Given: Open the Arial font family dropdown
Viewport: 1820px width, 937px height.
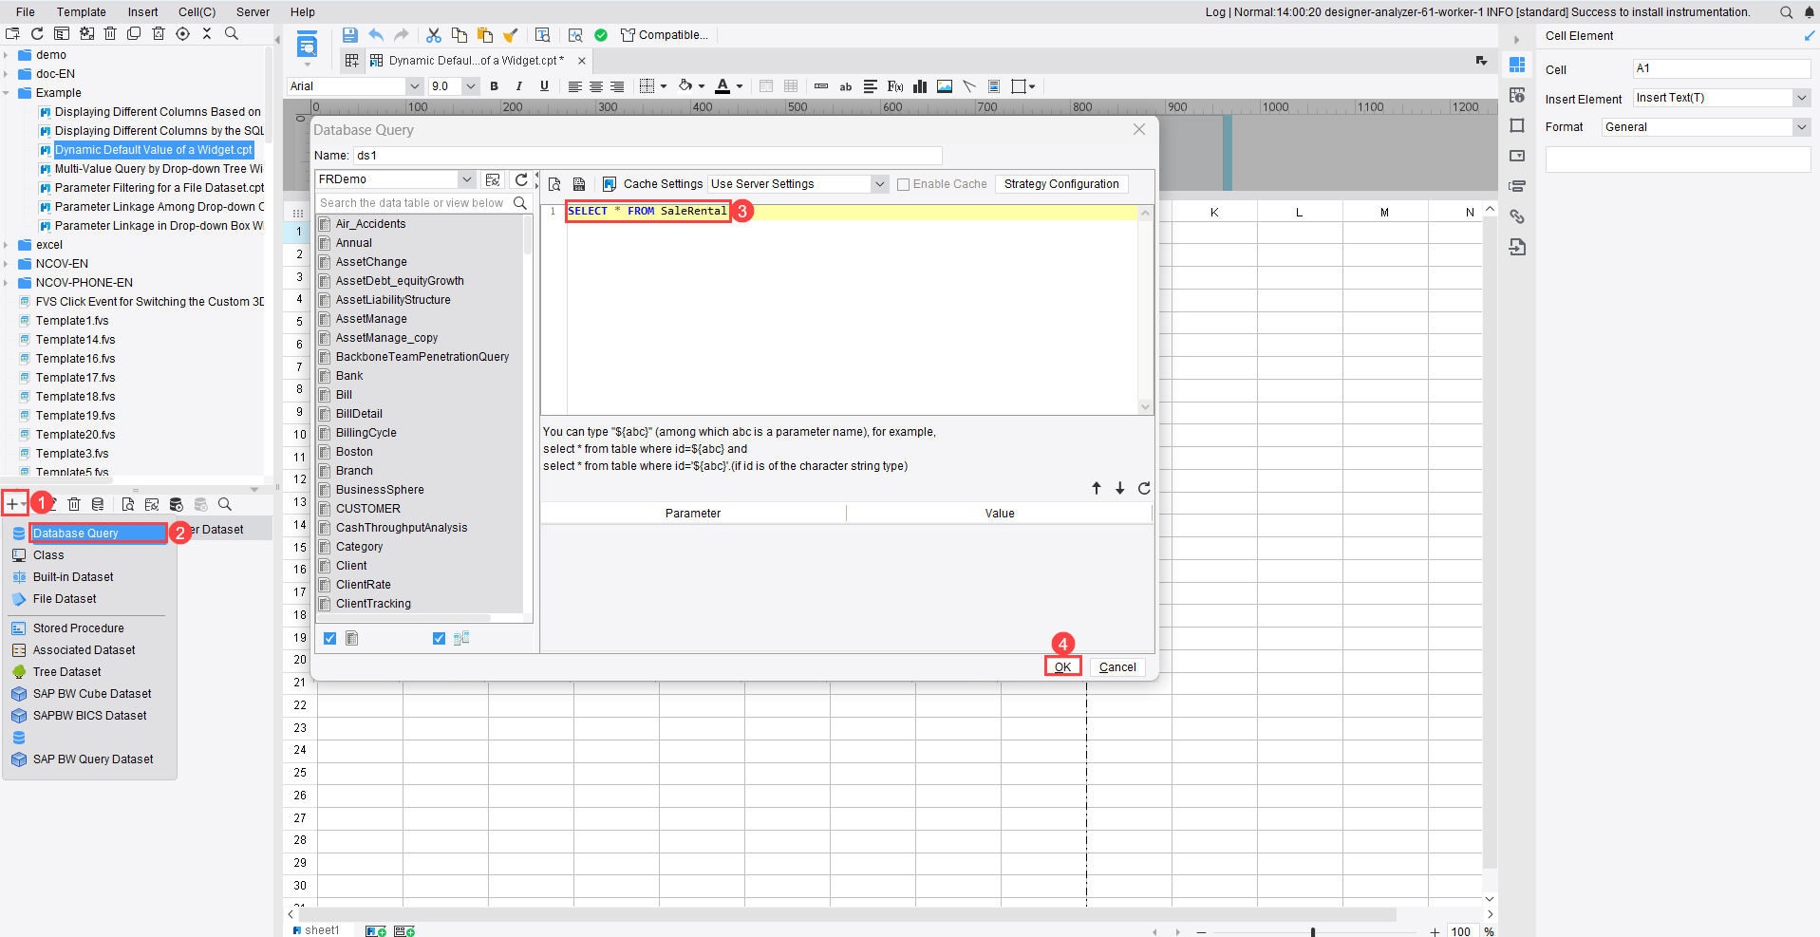Looking at the screenshot, I should 355,86.
